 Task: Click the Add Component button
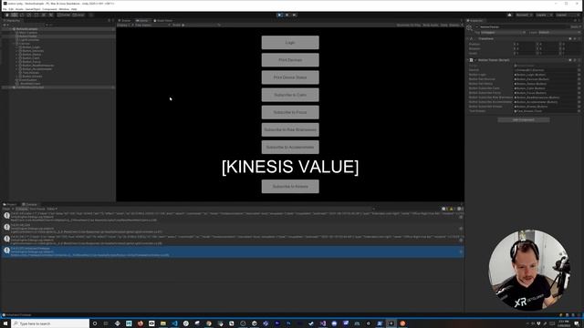(523, 119)
